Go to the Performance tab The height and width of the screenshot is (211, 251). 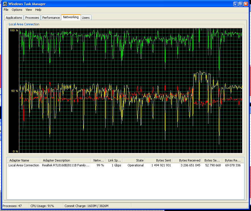pyautogui.click(x=51, y=18)
